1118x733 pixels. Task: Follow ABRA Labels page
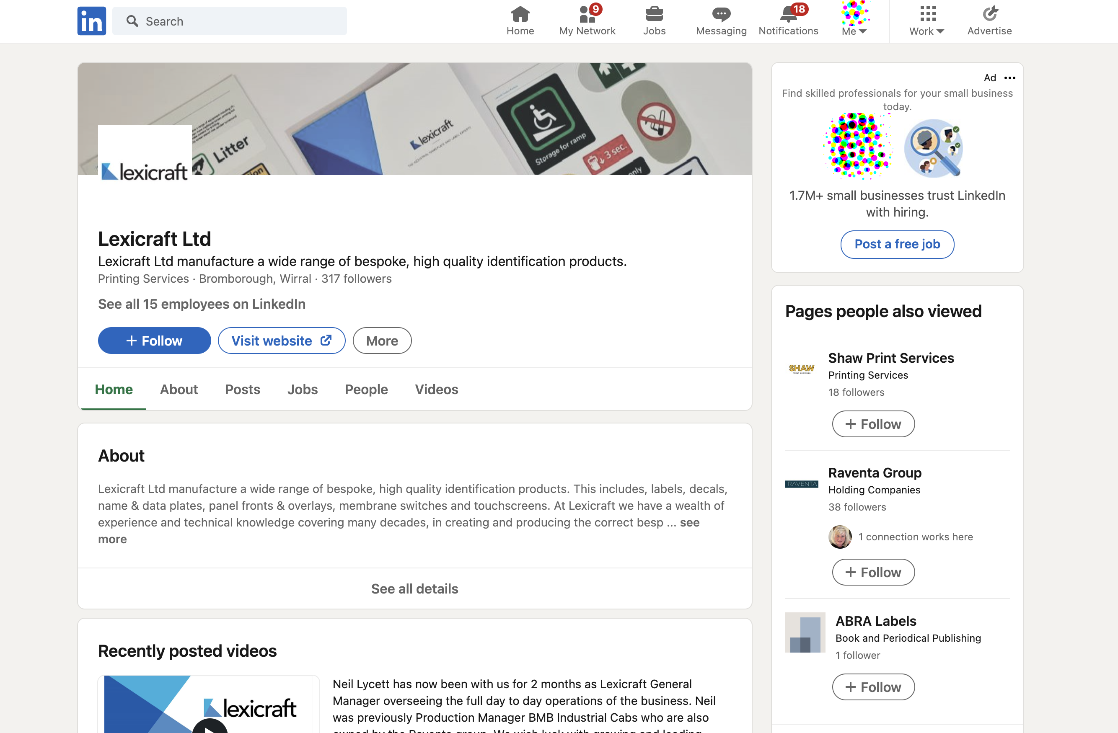(872, 686)
